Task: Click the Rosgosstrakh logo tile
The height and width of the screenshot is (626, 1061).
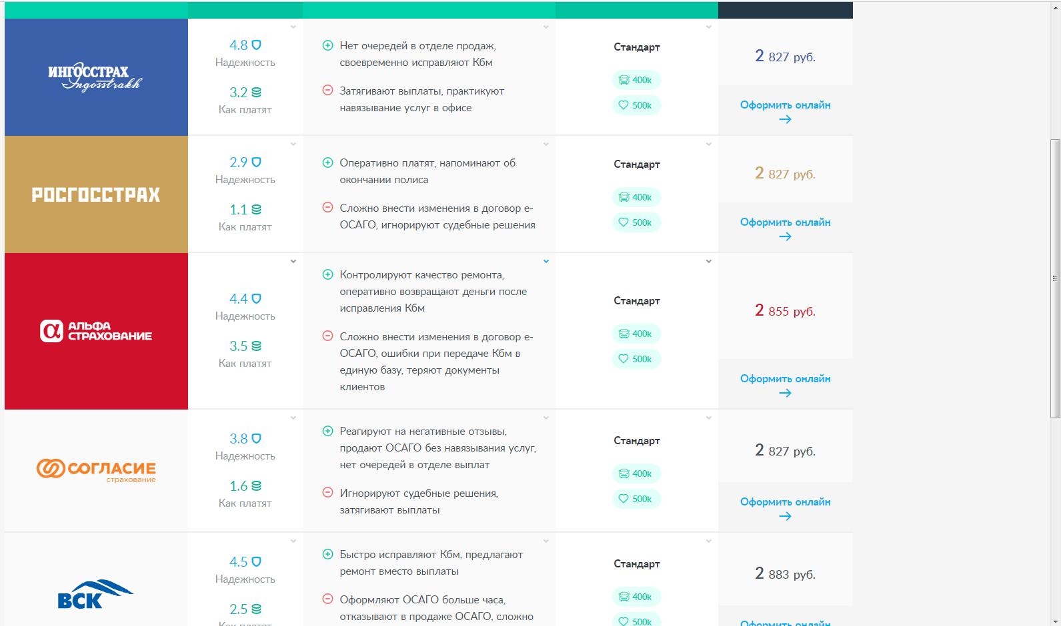Action: [x=96, y=194]
